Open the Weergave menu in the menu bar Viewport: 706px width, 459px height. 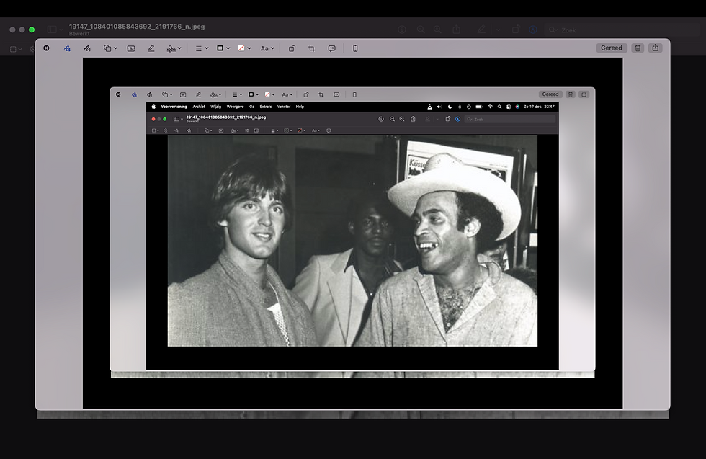pos(235,107)
